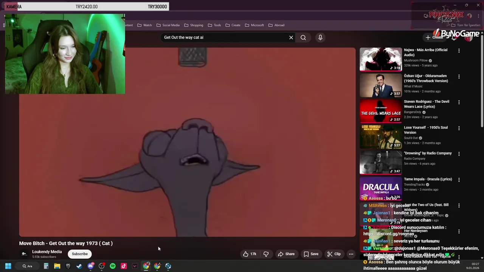Open options menu for Just the Two of Us
This screenshot has height=272, width=484.
(459, 206)
